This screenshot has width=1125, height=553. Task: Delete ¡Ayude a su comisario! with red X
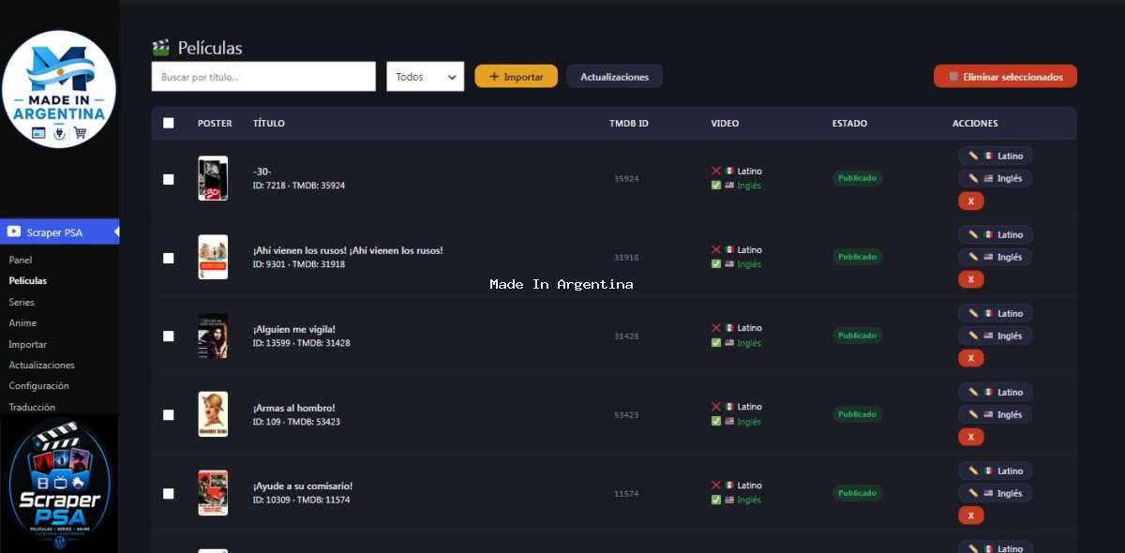[970, 516]
